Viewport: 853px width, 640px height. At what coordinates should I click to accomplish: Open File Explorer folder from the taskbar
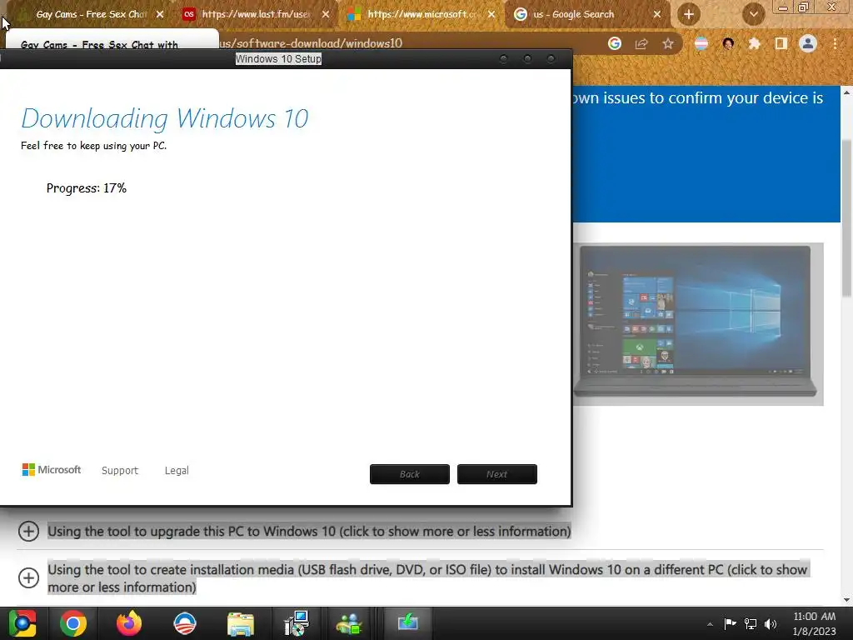click(x=241, y=623)
